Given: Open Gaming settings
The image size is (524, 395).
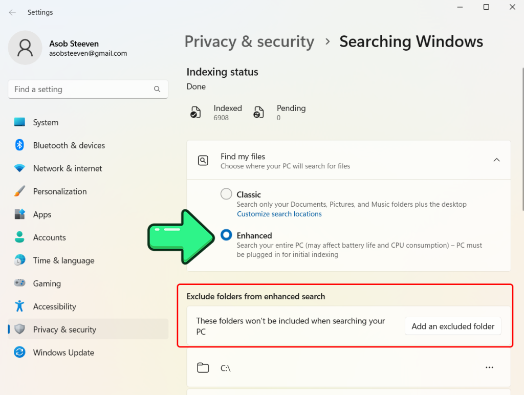Looking at the screenshot, I should pos(46,283).
